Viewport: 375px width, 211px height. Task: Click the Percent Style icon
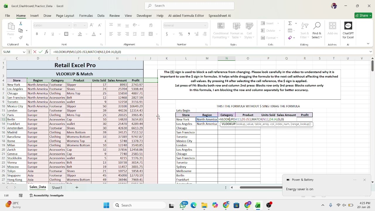pos(181,34)
